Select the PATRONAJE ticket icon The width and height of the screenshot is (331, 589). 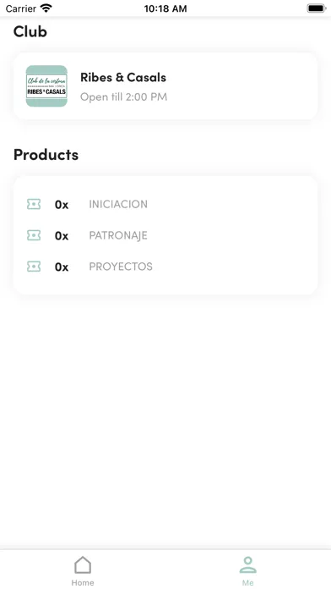pos(34,235)
